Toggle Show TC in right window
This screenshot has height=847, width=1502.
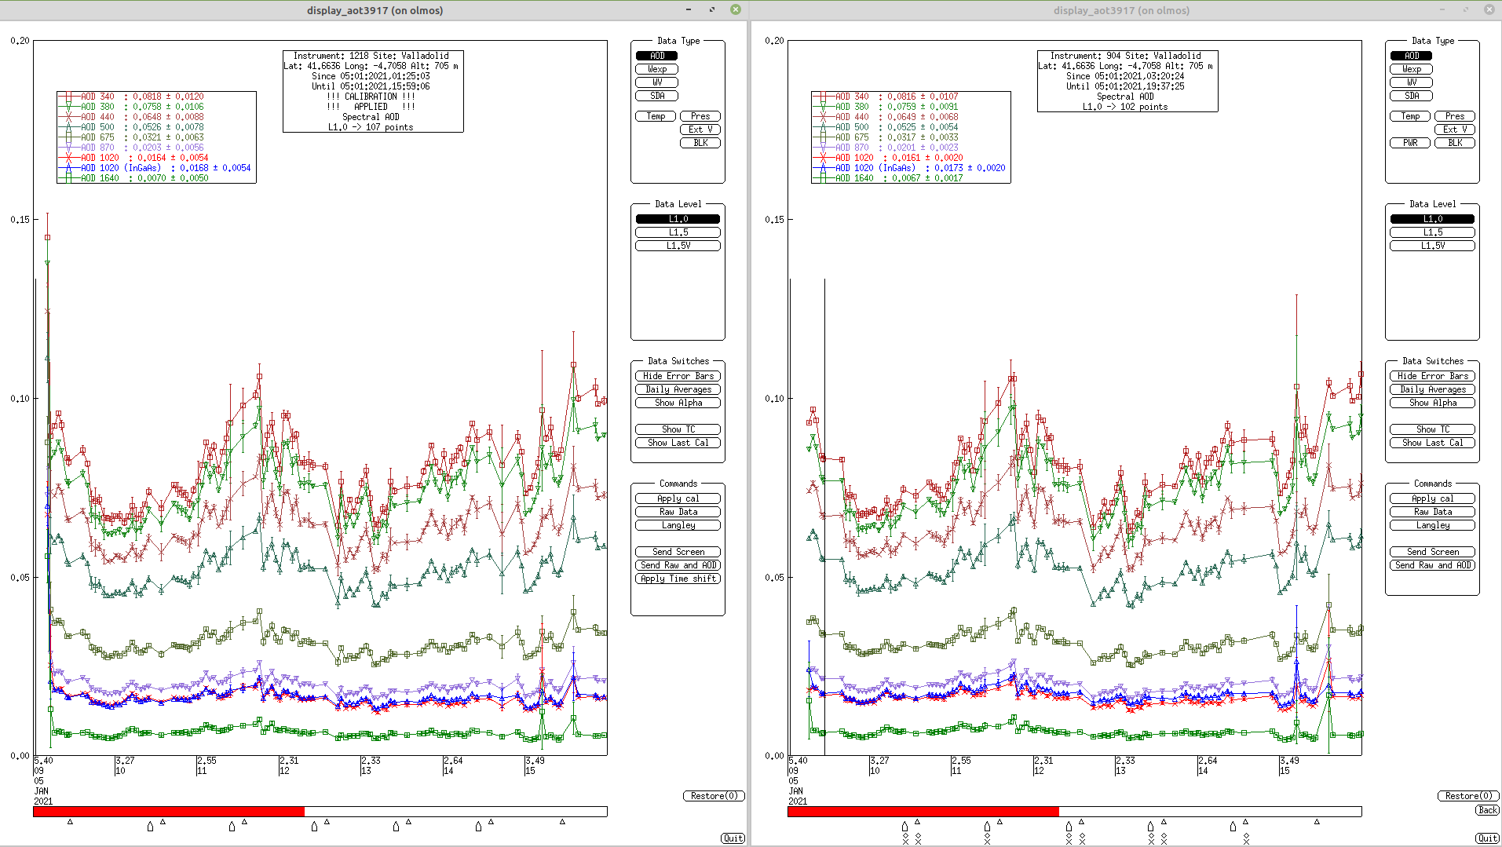[1432, 429]
